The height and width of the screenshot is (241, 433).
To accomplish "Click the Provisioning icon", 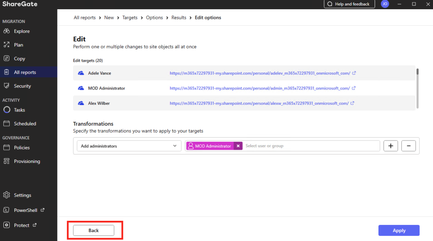I will (7, 161).
